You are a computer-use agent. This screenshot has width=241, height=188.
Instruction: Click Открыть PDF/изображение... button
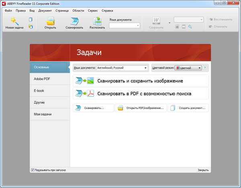tap(141, 108)
